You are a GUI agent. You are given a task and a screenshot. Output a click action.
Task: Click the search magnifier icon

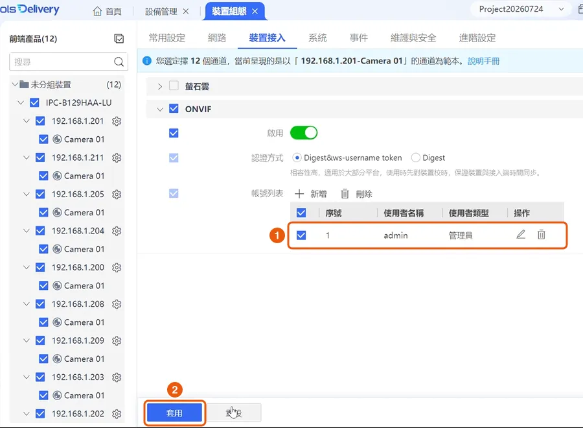coord(119,62)
